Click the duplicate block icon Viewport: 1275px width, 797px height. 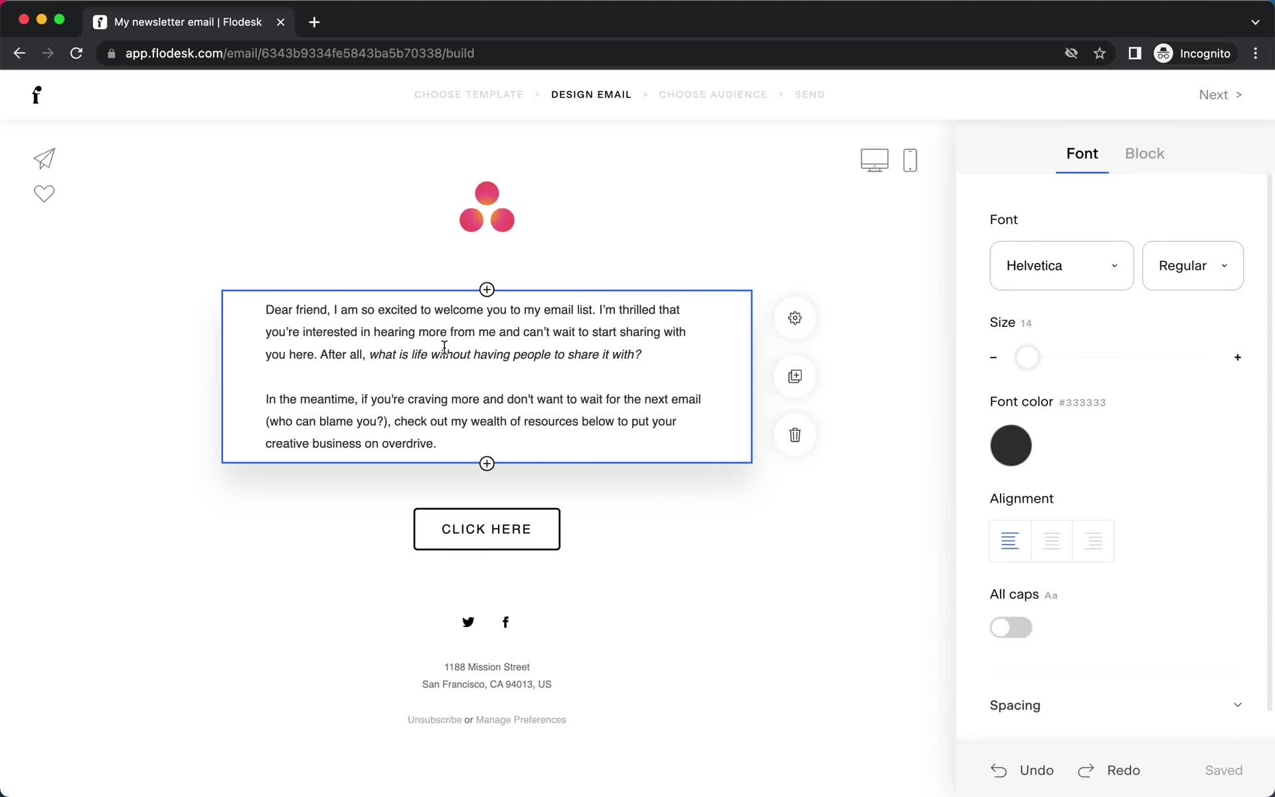795,377
